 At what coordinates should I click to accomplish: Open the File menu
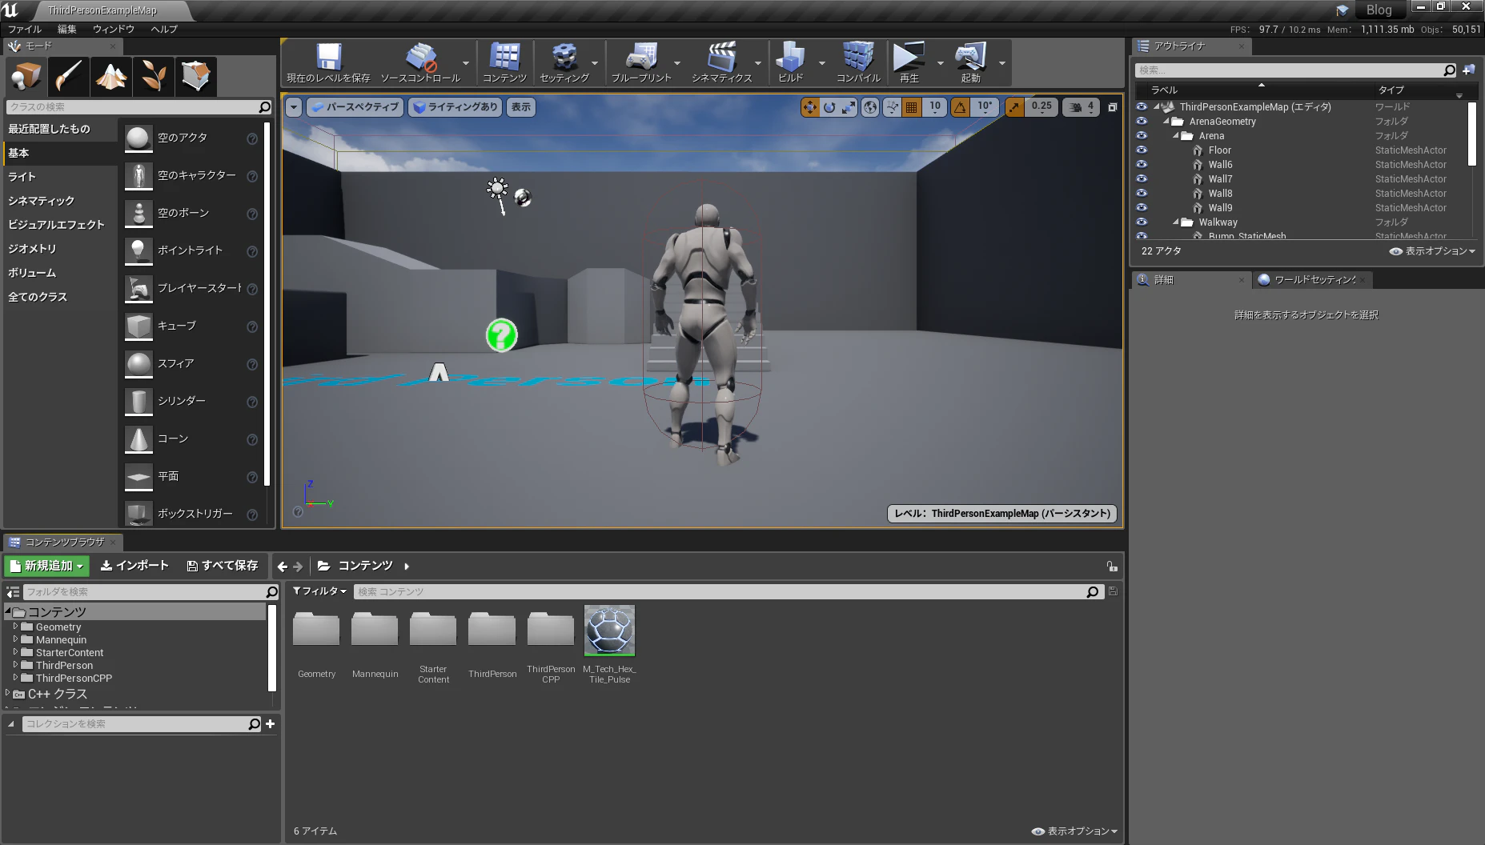(25, 29)
